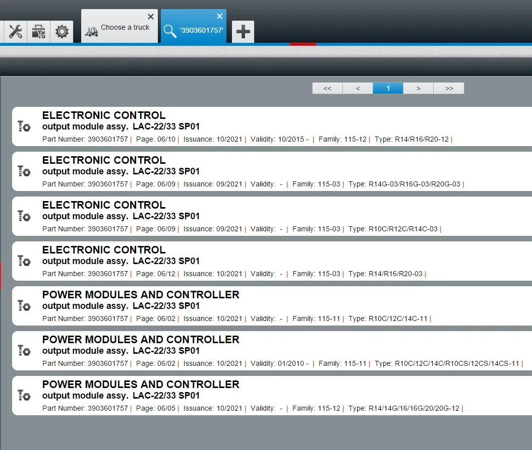Viewport: 532px width, 450px height.
Task: Click 'Type: R10C/12C/14C-11' text
Action: tap(388, 318)
